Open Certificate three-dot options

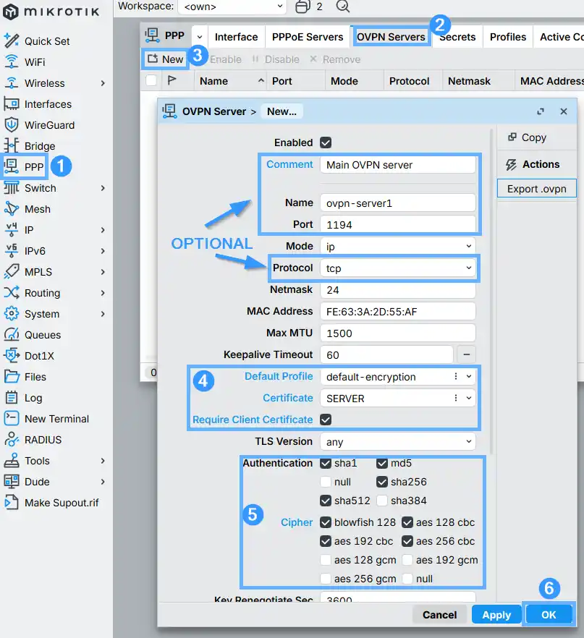(x=456, y=398)
